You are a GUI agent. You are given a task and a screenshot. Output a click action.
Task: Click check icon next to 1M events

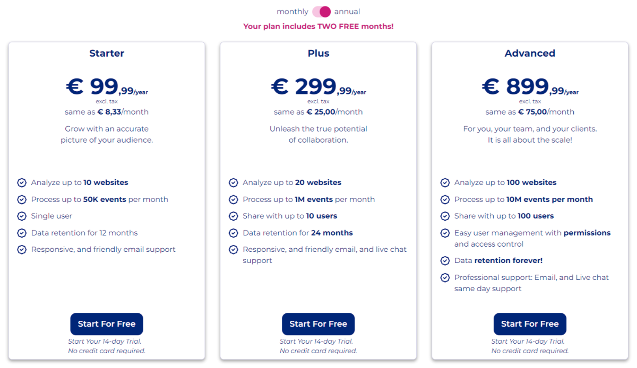tap(234, 199)
